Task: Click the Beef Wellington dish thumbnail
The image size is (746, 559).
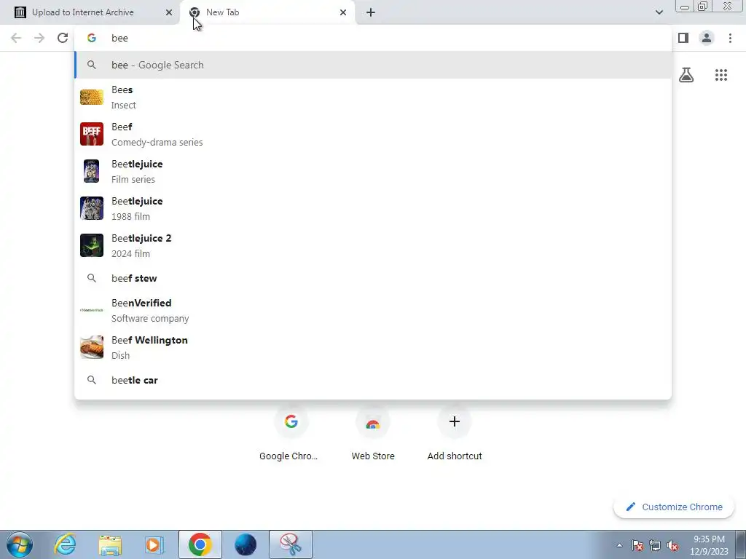Action: (x=92, y=347)
